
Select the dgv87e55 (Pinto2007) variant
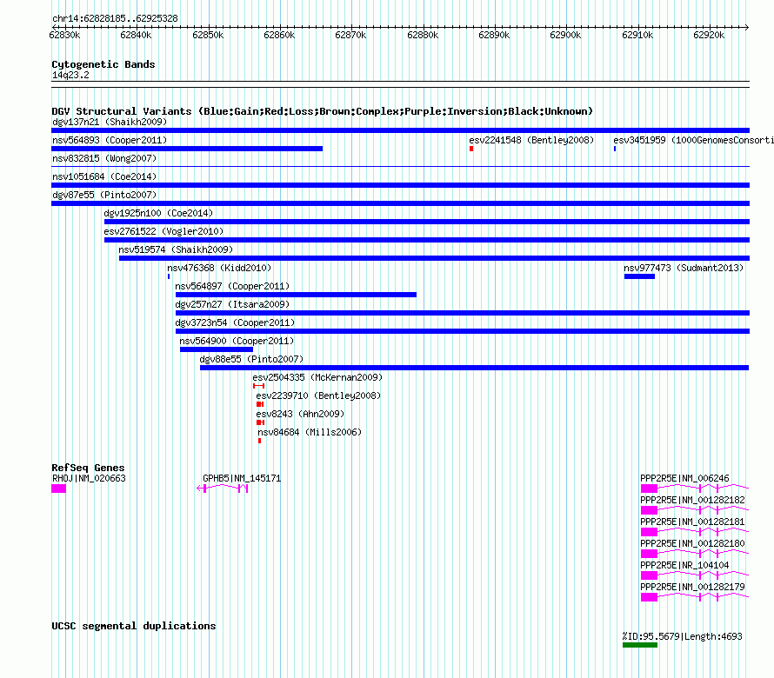pyautogui.click(x=104, y=195)
